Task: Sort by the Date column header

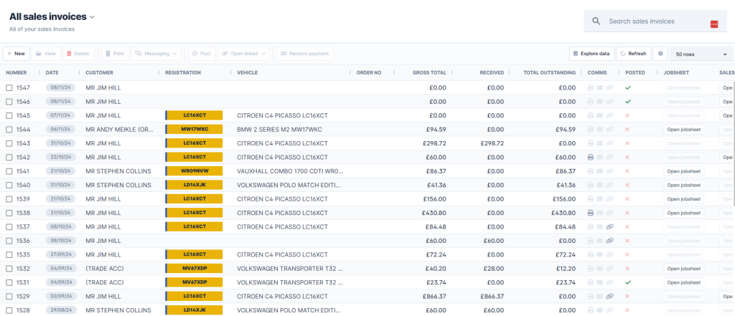Action: [x=52, y=72]
